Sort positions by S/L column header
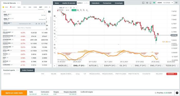Image resolution: width=180 pixels, height=96 pixels. point(78,74)
